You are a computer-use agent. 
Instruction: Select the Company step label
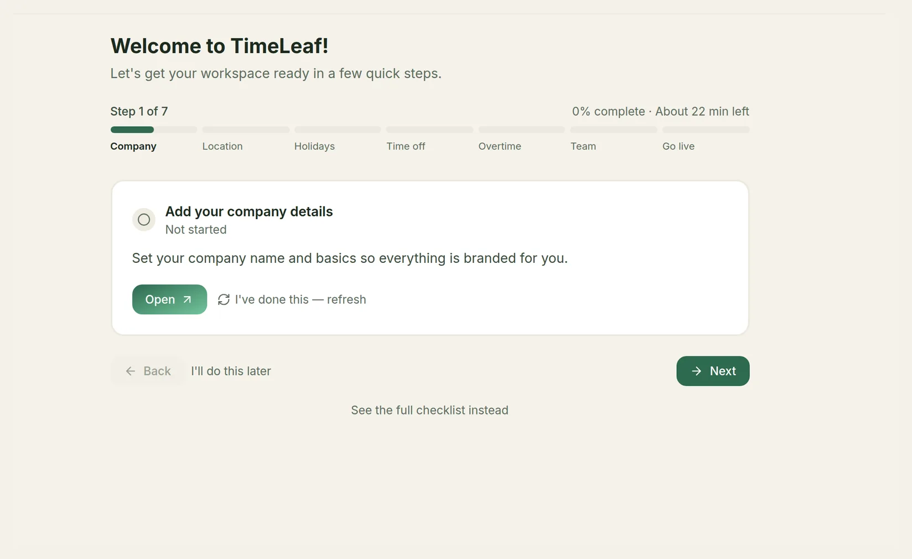(133, 146)
